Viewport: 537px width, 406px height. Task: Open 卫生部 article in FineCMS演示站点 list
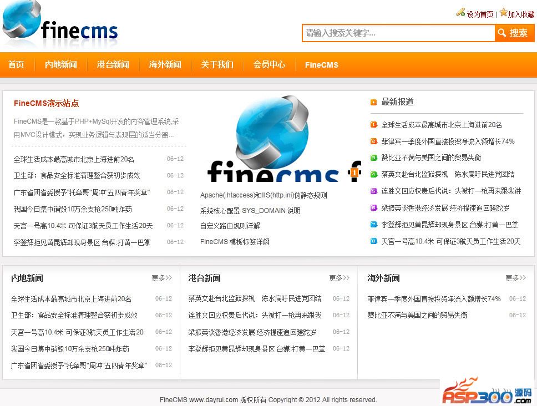[77, 175]
